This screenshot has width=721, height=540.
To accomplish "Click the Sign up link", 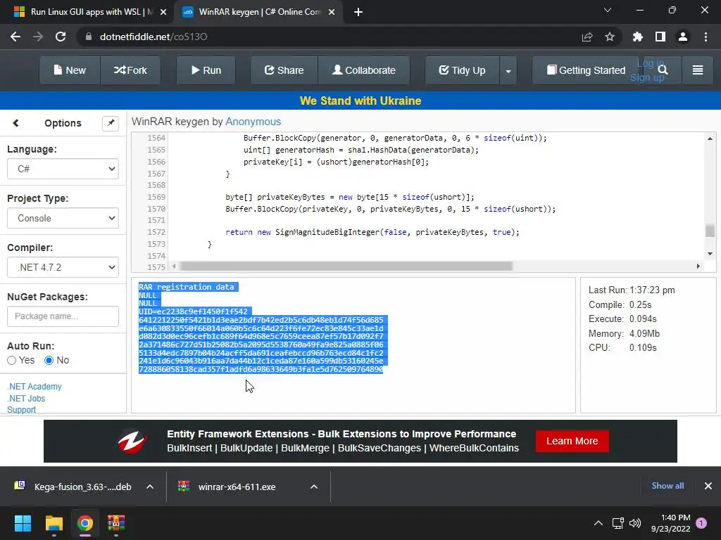I will (647, 77).
